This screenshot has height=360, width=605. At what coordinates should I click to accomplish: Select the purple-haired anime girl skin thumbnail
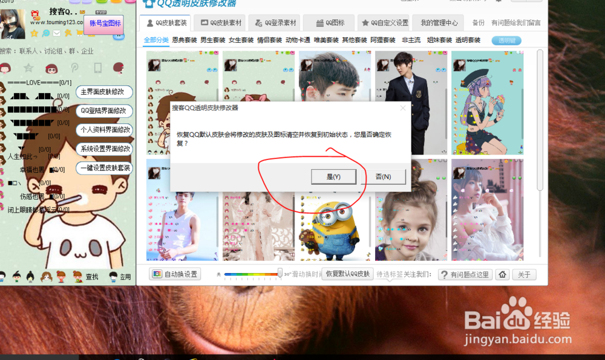click(487, 103)
